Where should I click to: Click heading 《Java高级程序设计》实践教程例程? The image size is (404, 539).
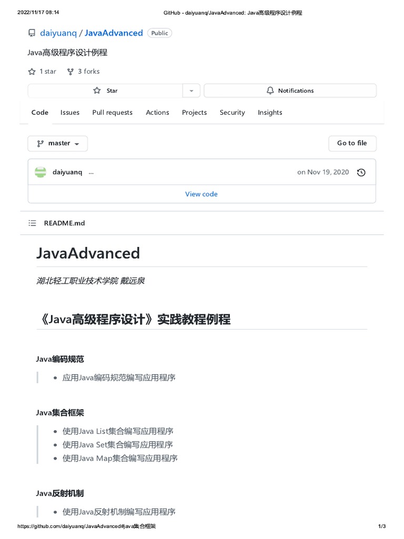click(134, 320)
